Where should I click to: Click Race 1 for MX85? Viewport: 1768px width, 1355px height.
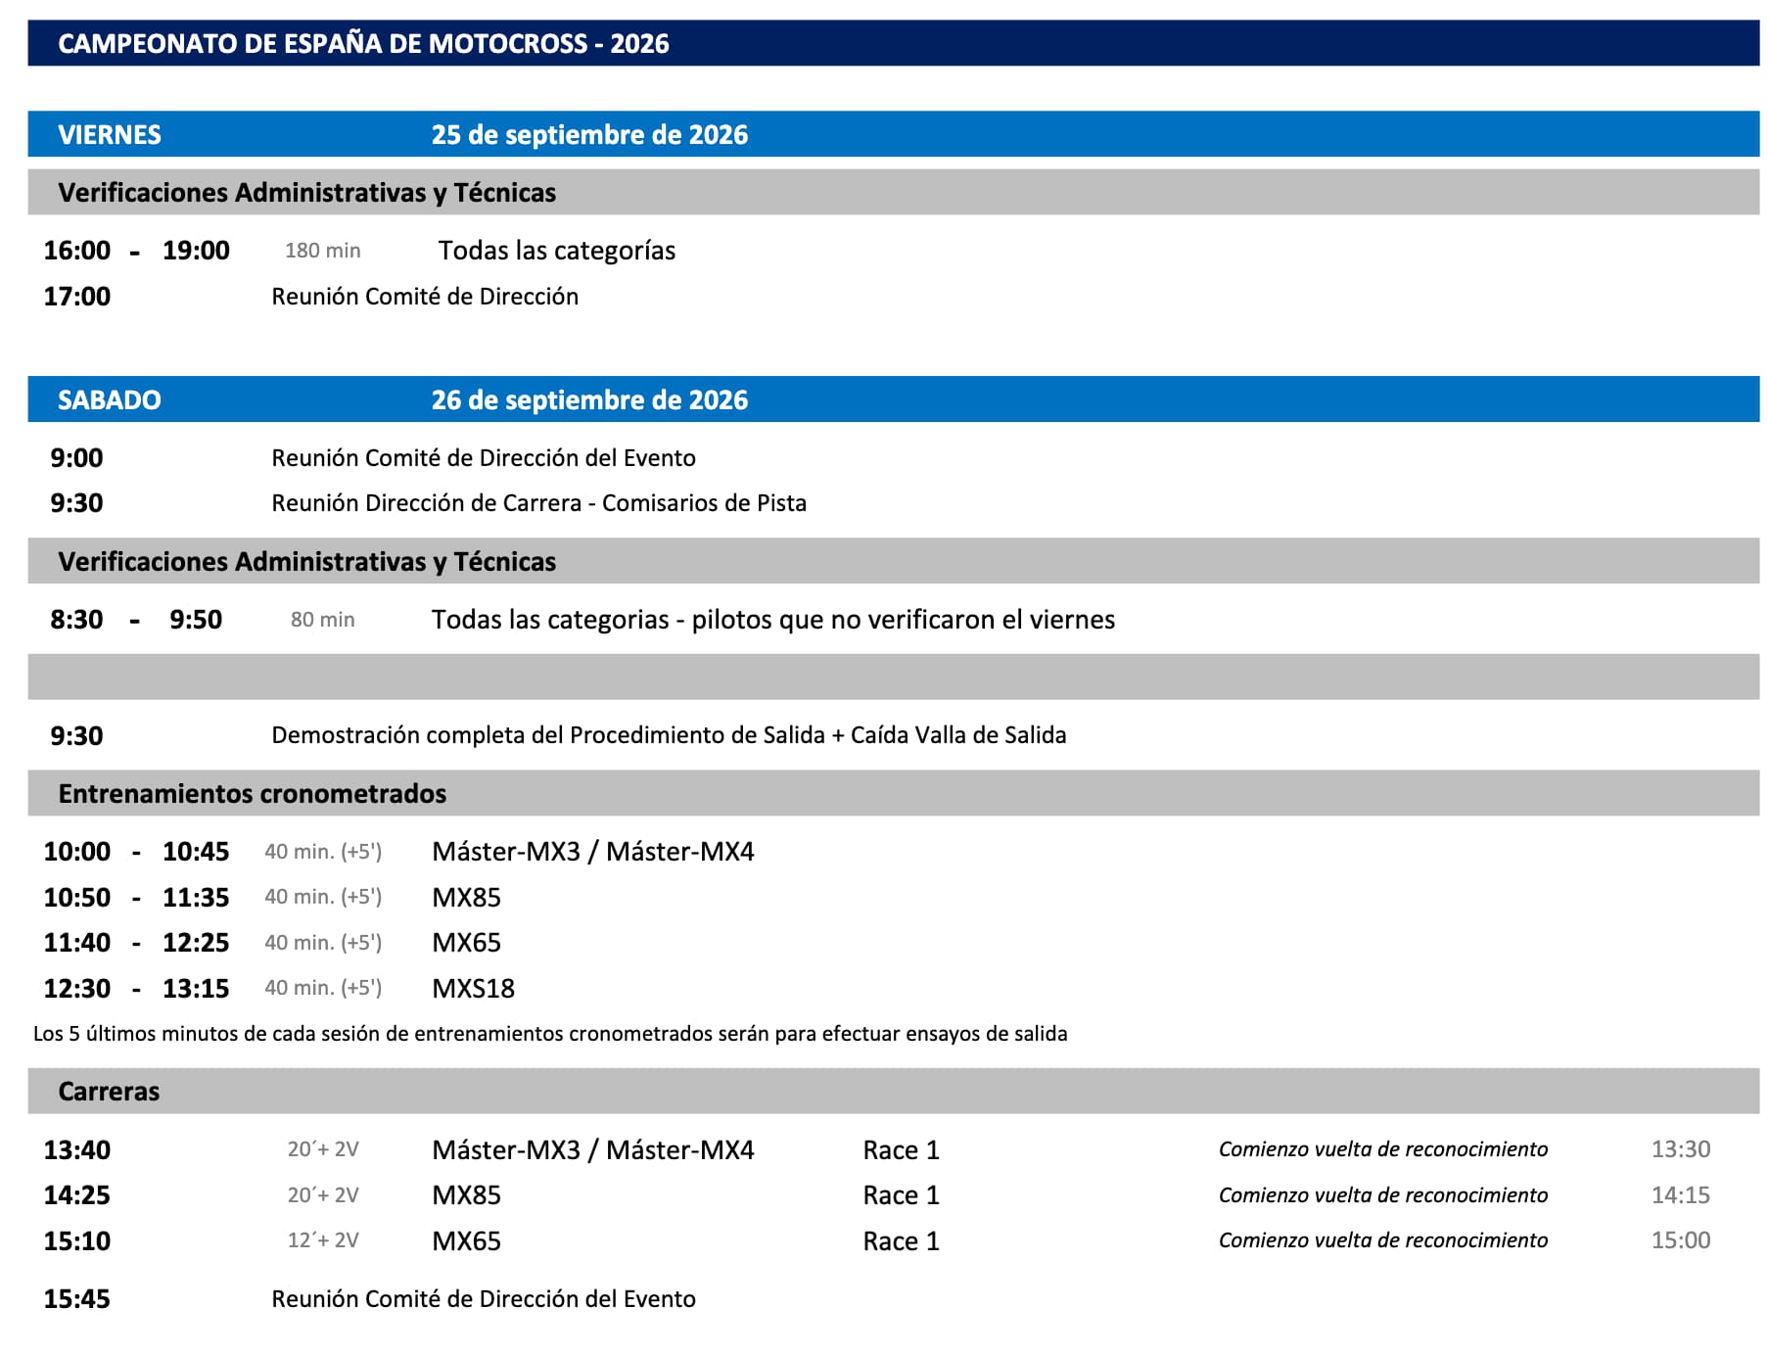tap(902, 1195)
